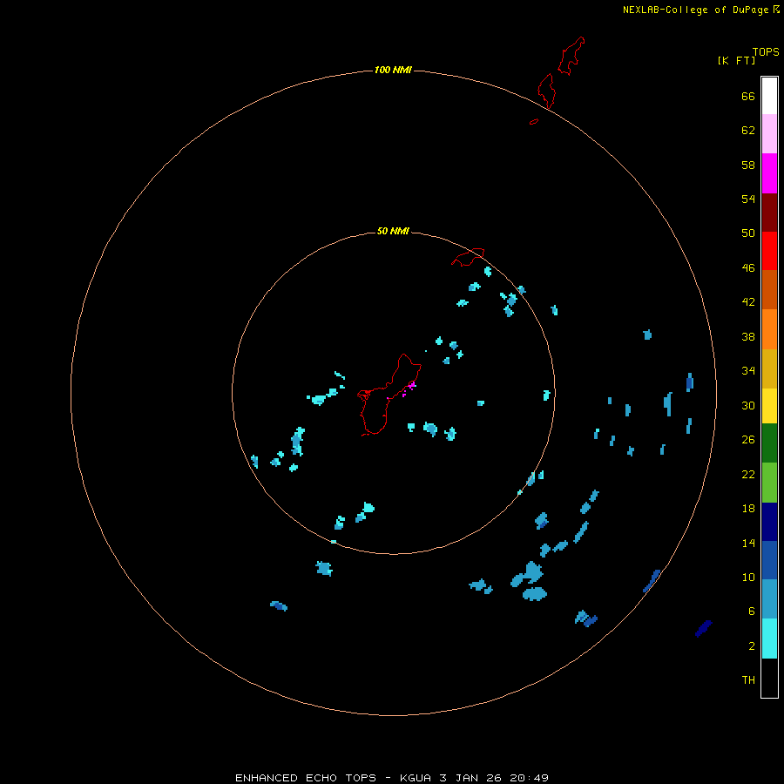Click the medium blue 14 kft swatch
The height and width of the screenshot is (784, 784).
[769, 560]
